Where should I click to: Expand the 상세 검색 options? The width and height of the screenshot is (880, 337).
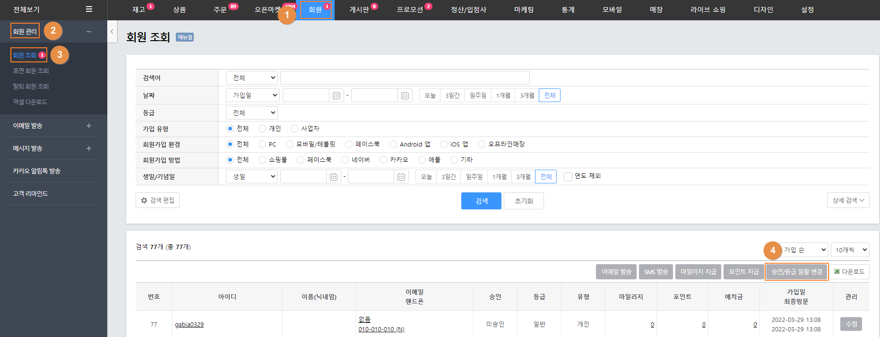pyautogui.click(x=848, y=200)
